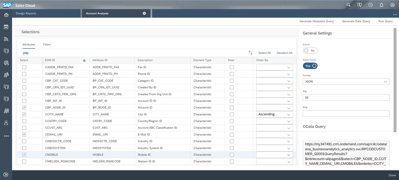Open the feed icon in sidebar
399x180 pixels.
tap(6, 39)
